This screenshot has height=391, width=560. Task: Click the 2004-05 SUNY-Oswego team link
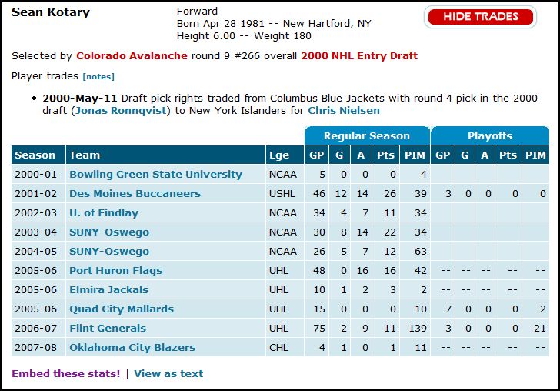tap(109, 252)
